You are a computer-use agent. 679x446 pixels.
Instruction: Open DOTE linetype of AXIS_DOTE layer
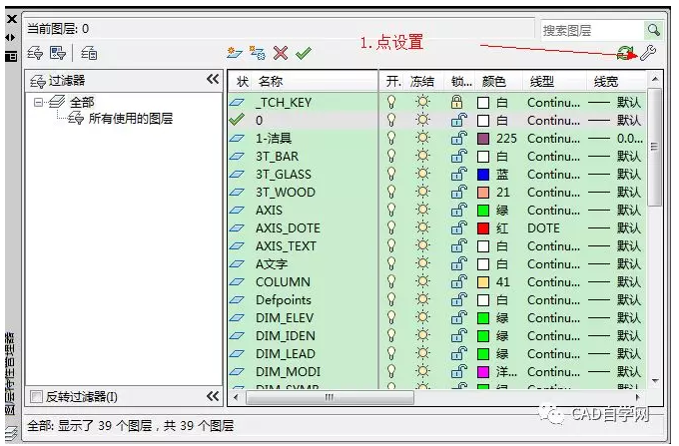pos(543,227)
